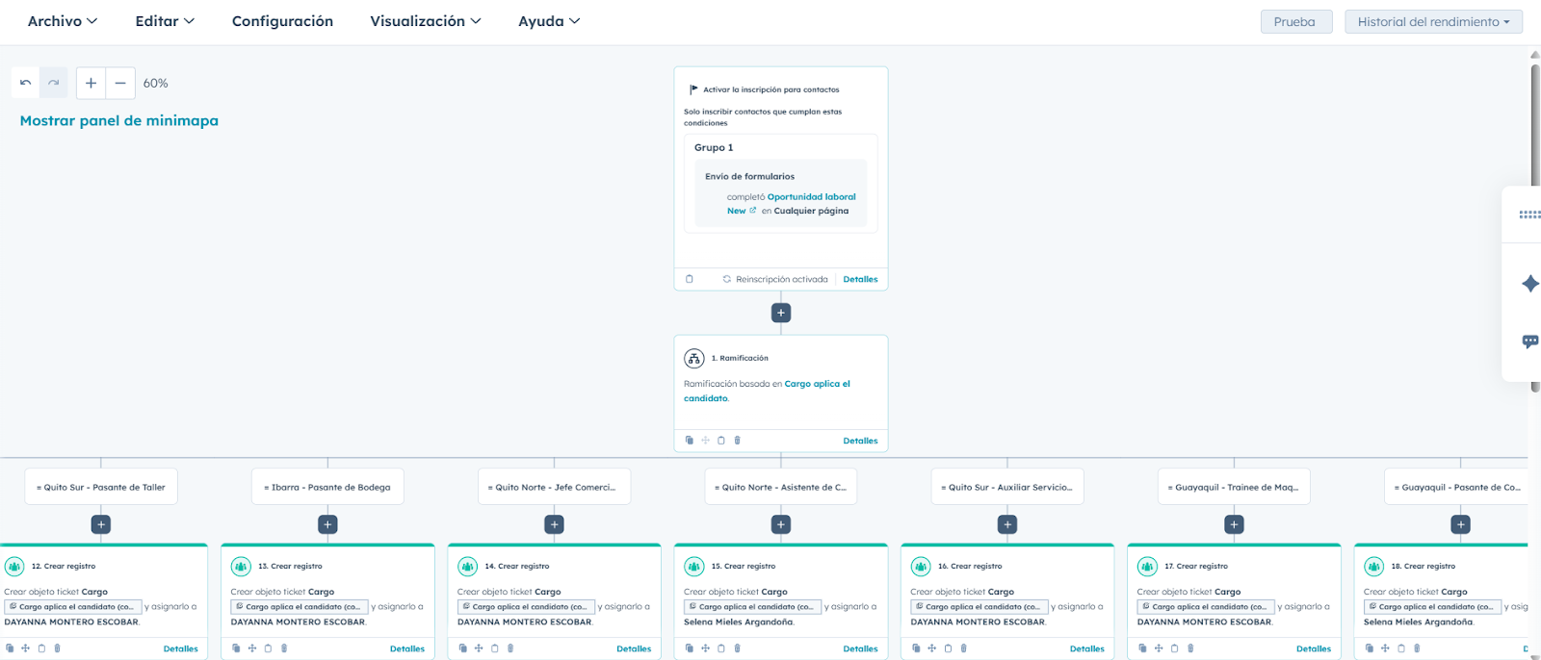Open the Archivo dropdown menu
The width and height of the screenshot is (1541, 660).
62,21
